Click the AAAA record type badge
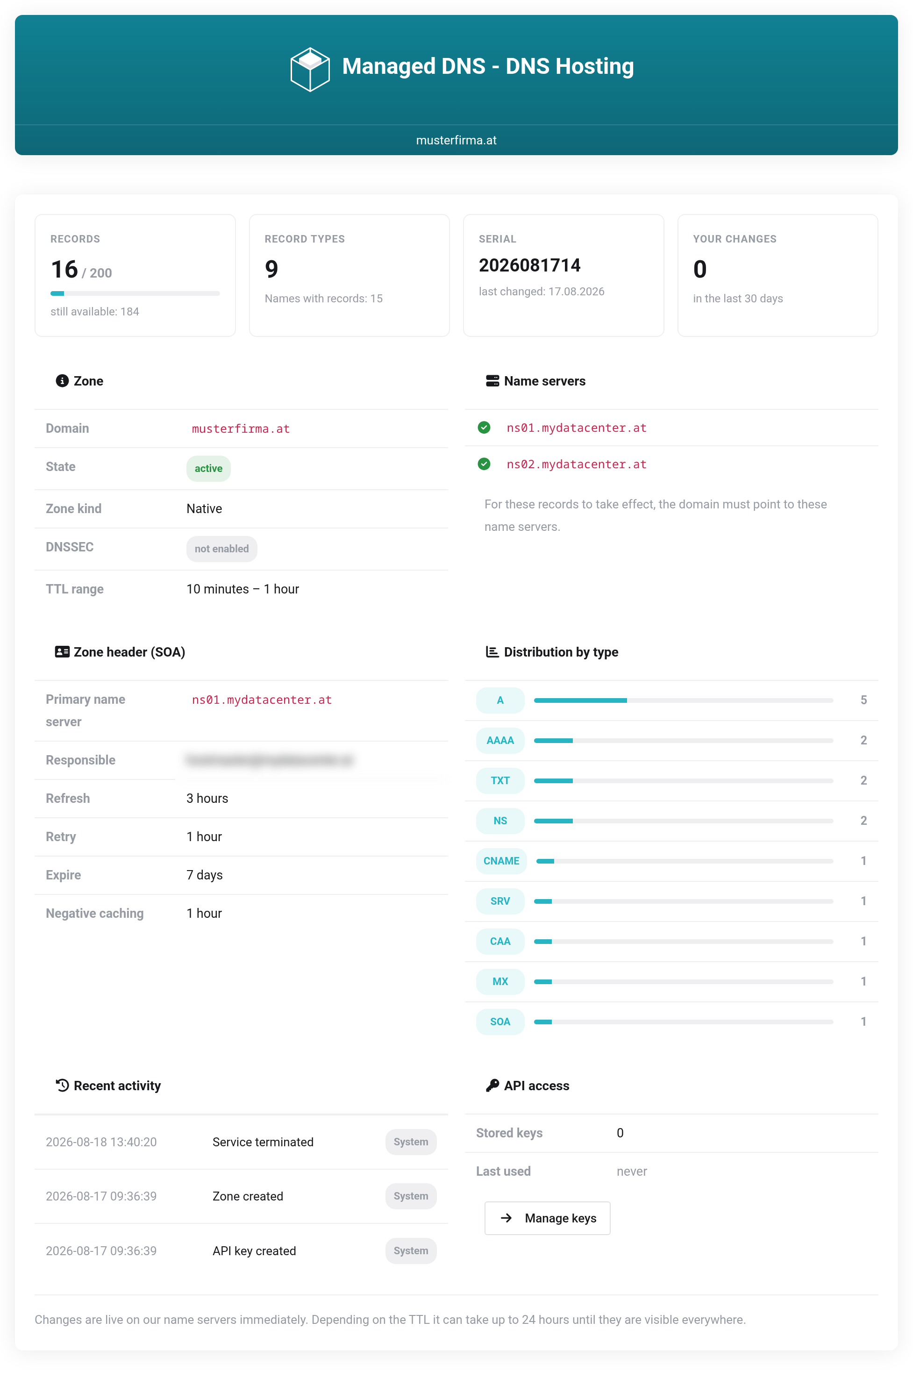The height and width of the screenshot is (1386, 913). [500, 740]
